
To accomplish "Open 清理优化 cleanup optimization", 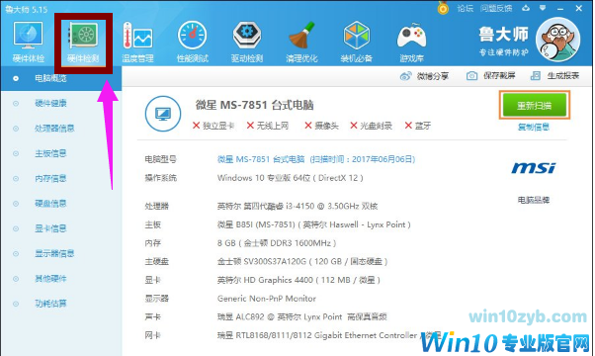I will (301, 42).
